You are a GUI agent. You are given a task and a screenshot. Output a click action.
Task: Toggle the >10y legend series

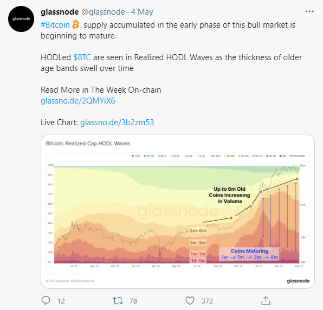(135, 156)
